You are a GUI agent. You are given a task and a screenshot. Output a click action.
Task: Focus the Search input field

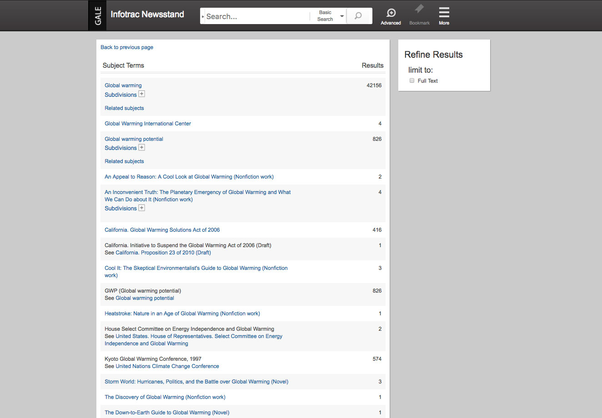[257, 16]
